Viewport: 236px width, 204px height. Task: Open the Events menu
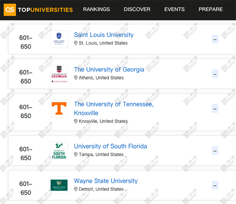coord(174,10)
